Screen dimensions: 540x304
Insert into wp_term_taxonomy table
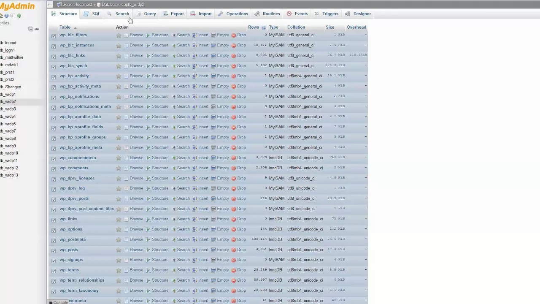pyautogui.click(x=200, y=290)
